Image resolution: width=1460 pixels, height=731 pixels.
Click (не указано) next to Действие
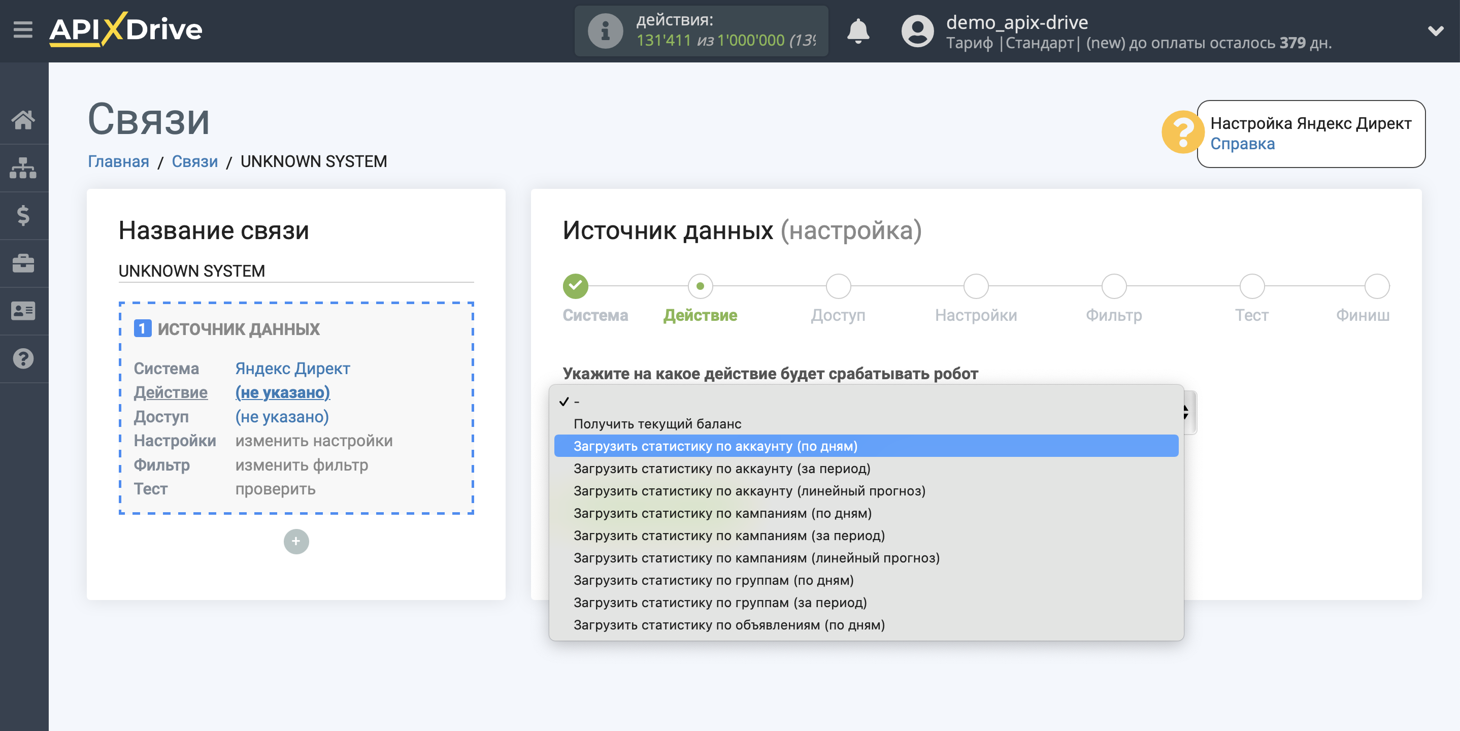coord(282,392)
